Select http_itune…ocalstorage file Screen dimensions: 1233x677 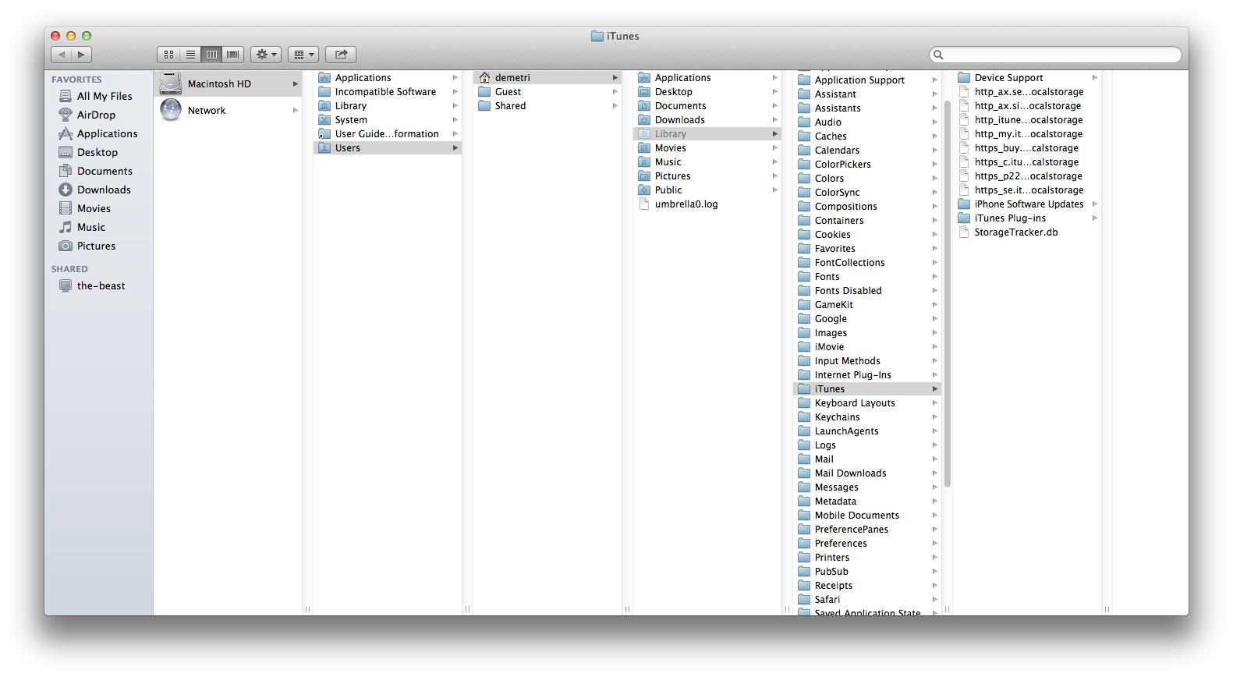point(1026,119)
